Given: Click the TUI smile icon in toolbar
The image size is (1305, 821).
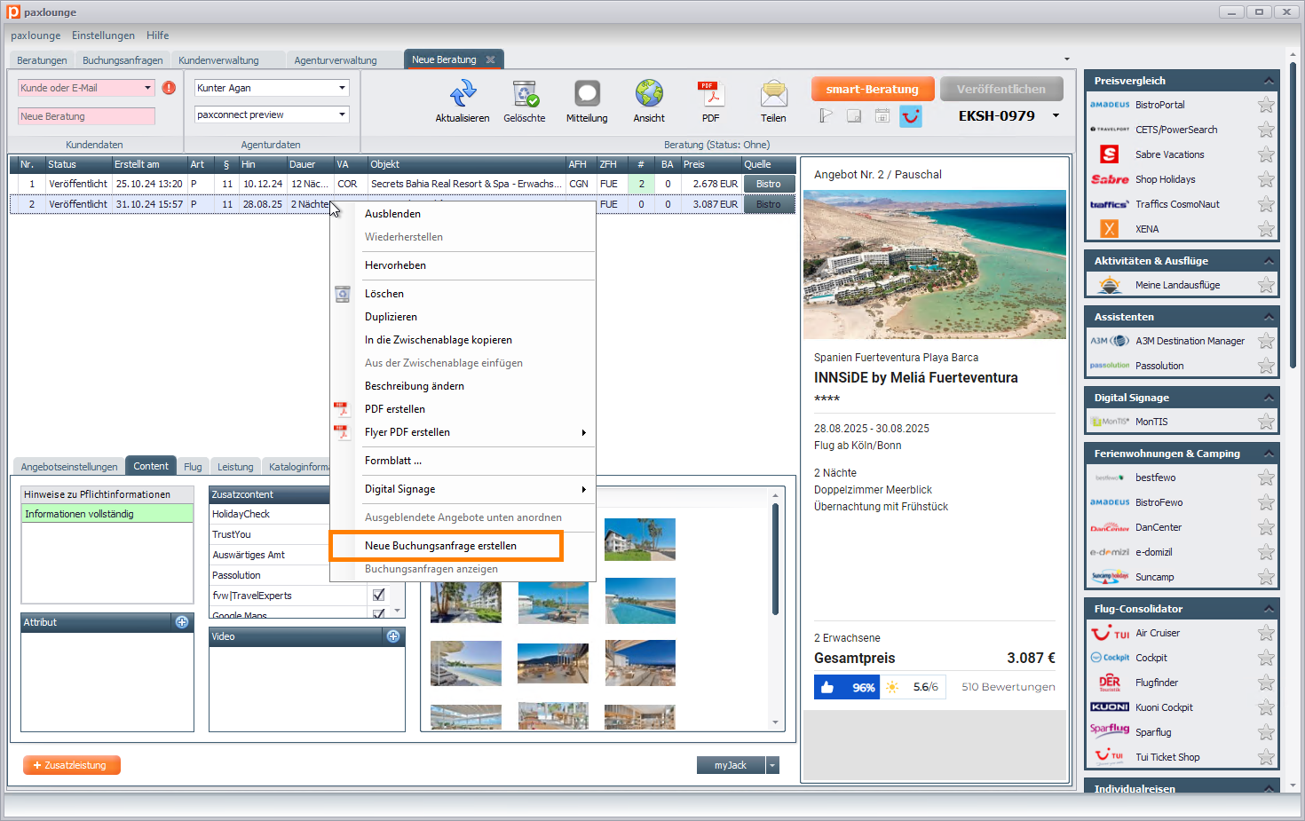Looking at the screenshot, I should 911,116.
